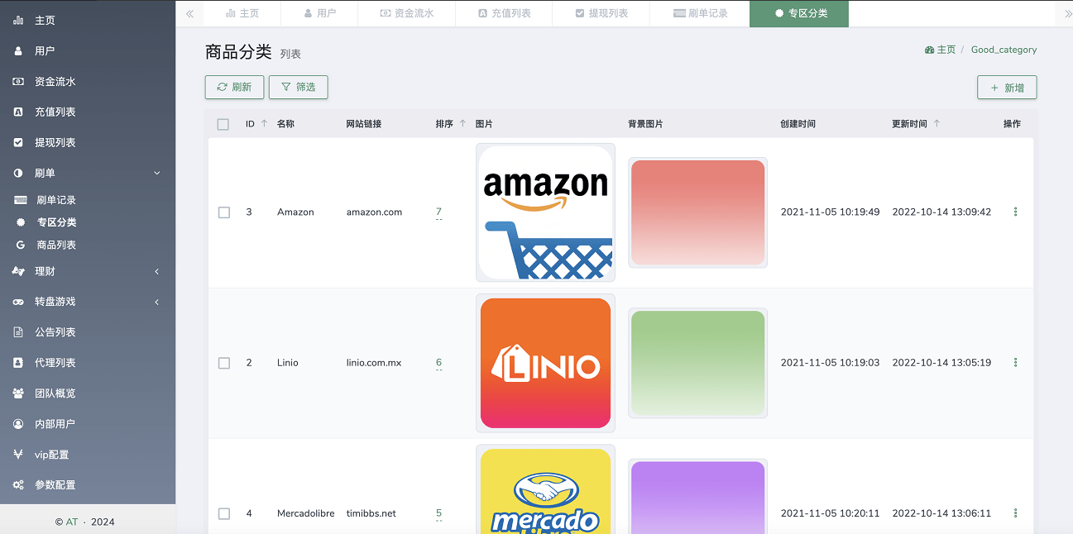Click the 团队概览 group icon in sidebar
This screenshot has width=1073, height=534.
[x=18, y=393]
